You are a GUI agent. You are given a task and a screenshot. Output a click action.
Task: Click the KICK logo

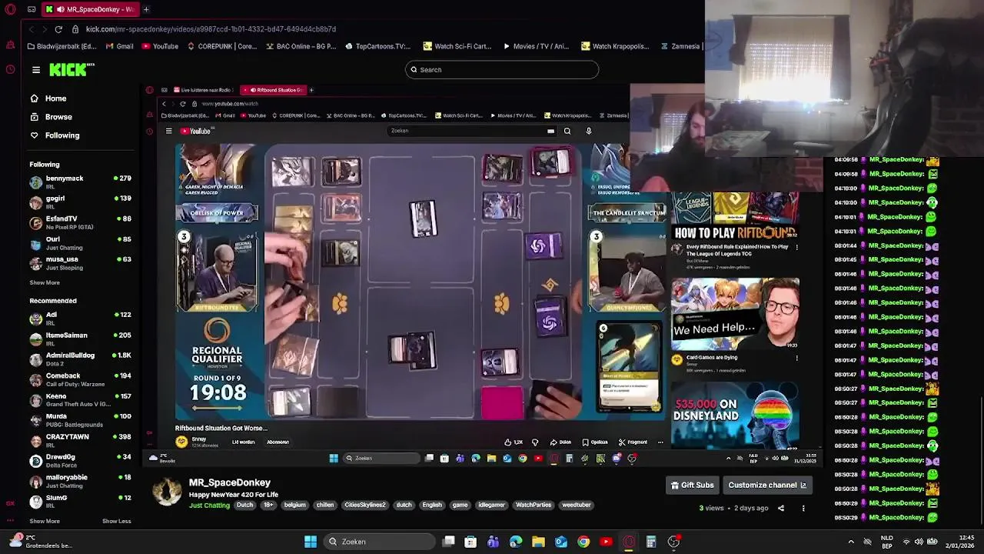coord(71,70)
